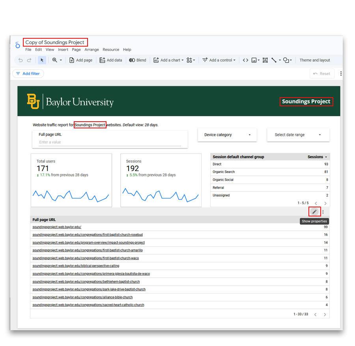This screenshot has height=346, width=355.
Task: Click the Add filter button
Action: coord(28,73)
